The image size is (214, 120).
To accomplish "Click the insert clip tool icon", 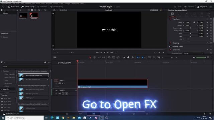I will click(x=109, y=57).
